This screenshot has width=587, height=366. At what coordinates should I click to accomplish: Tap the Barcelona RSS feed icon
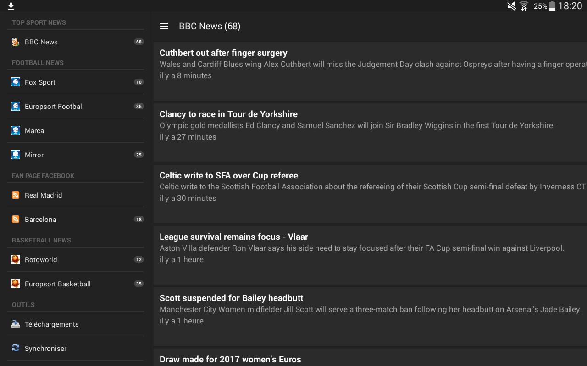click(x=16, y=220)
